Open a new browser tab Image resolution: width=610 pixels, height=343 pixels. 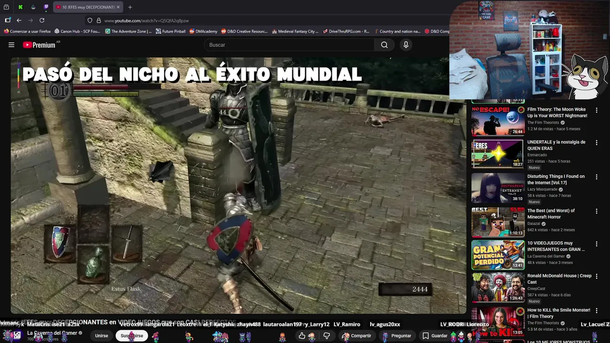pyautogui.click(x=130, y=7)
